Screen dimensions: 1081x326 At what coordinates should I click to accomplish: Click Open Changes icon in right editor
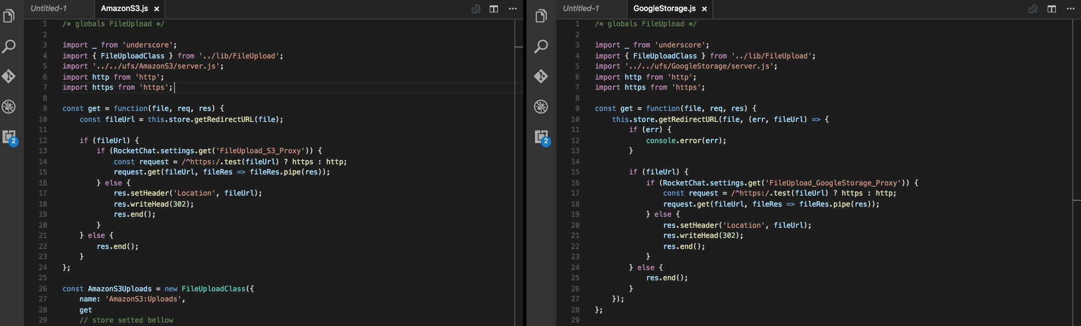click(1033, 9)
